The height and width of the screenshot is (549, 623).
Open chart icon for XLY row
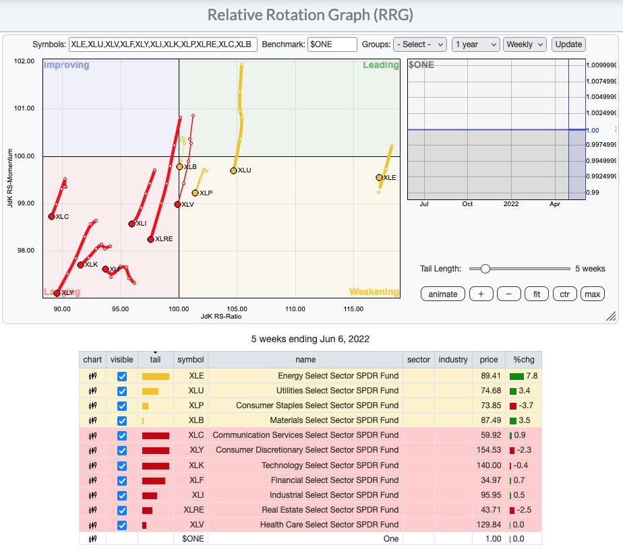tap(92, 450)
